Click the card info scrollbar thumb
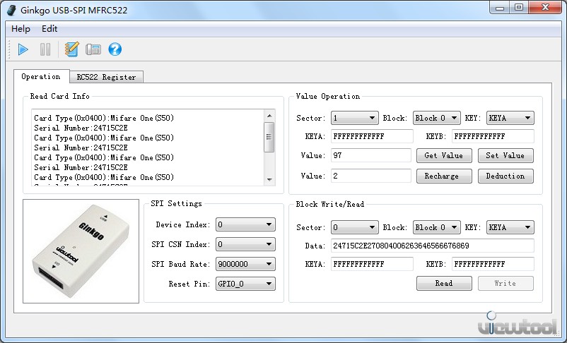Viewport: 567px width, 343px height. click(269, 137)
